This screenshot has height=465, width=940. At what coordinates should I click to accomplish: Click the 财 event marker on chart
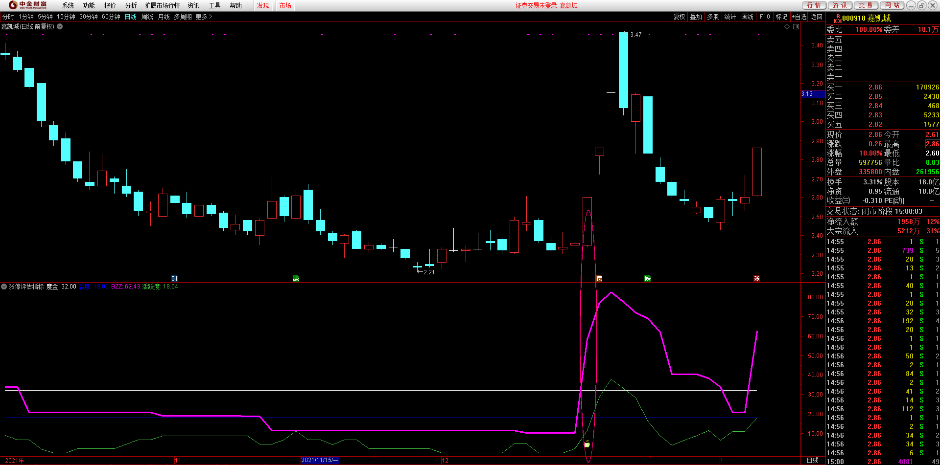click(174, 278)
